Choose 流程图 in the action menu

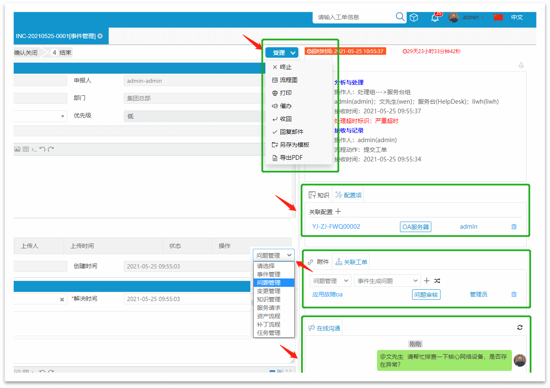coord(288,80)
